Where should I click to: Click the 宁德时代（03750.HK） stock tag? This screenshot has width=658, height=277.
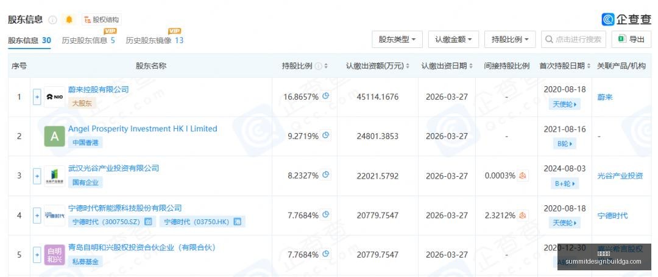click(x=202, y=222)
